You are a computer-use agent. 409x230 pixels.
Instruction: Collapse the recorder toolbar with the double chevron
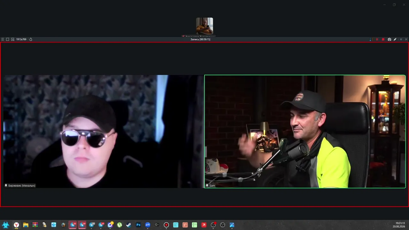click(x=401, y=39)
